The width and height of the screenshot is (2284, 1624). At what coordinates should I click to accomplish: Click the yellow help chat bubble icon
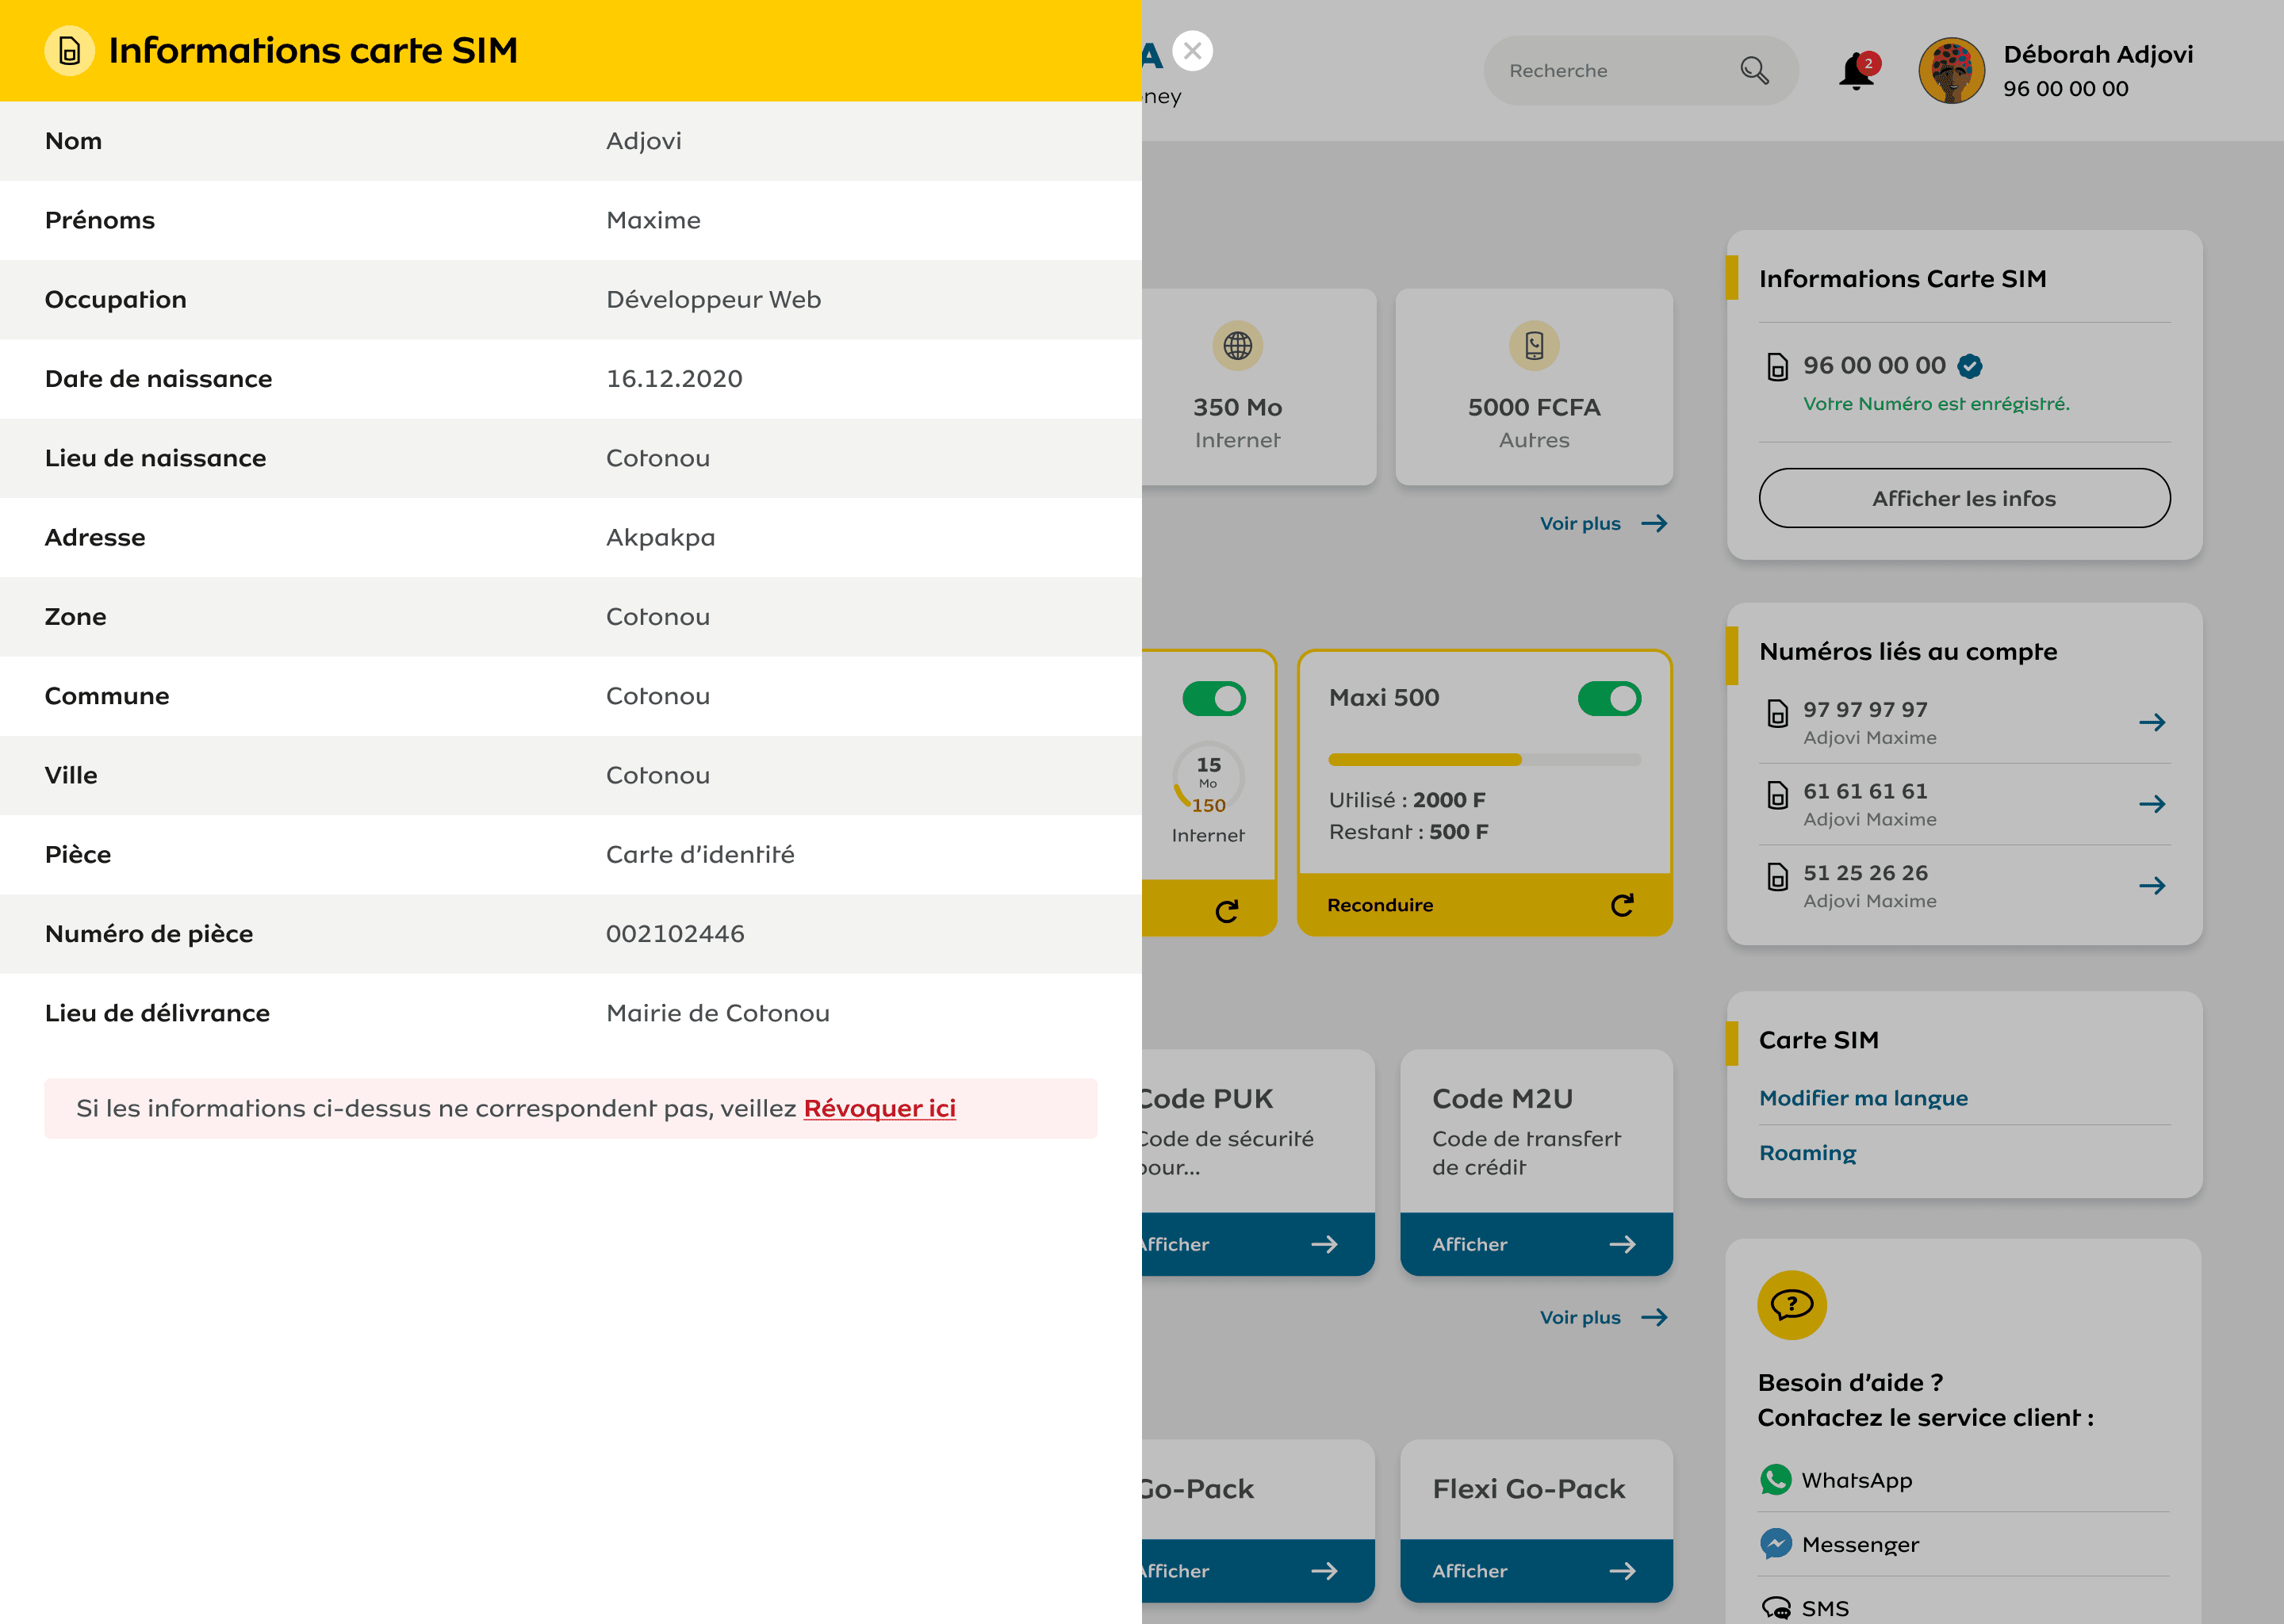tap(1791, 1304)
